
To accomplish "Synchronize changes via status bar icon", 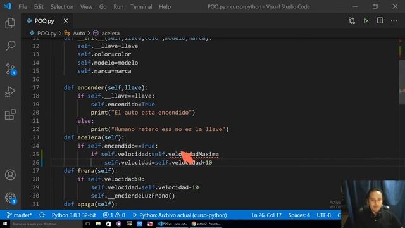I will pyautogui.click(x=42, y=215).
